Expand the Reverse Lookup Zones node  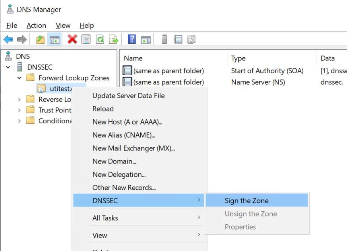coord(19,99)
